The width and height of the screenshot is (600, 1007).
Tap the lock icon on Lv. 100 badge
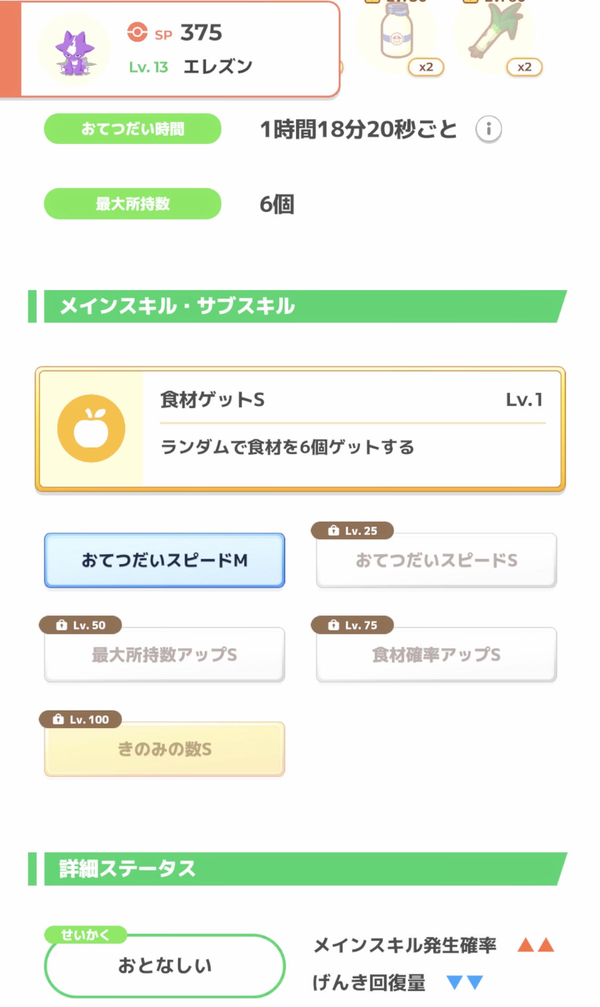click(x=59, y=720)
